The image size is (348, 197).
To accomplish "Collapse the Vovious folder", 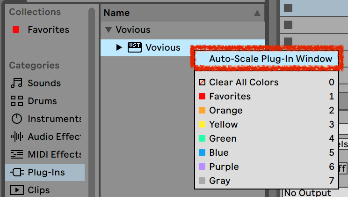I will click(109, 30).
